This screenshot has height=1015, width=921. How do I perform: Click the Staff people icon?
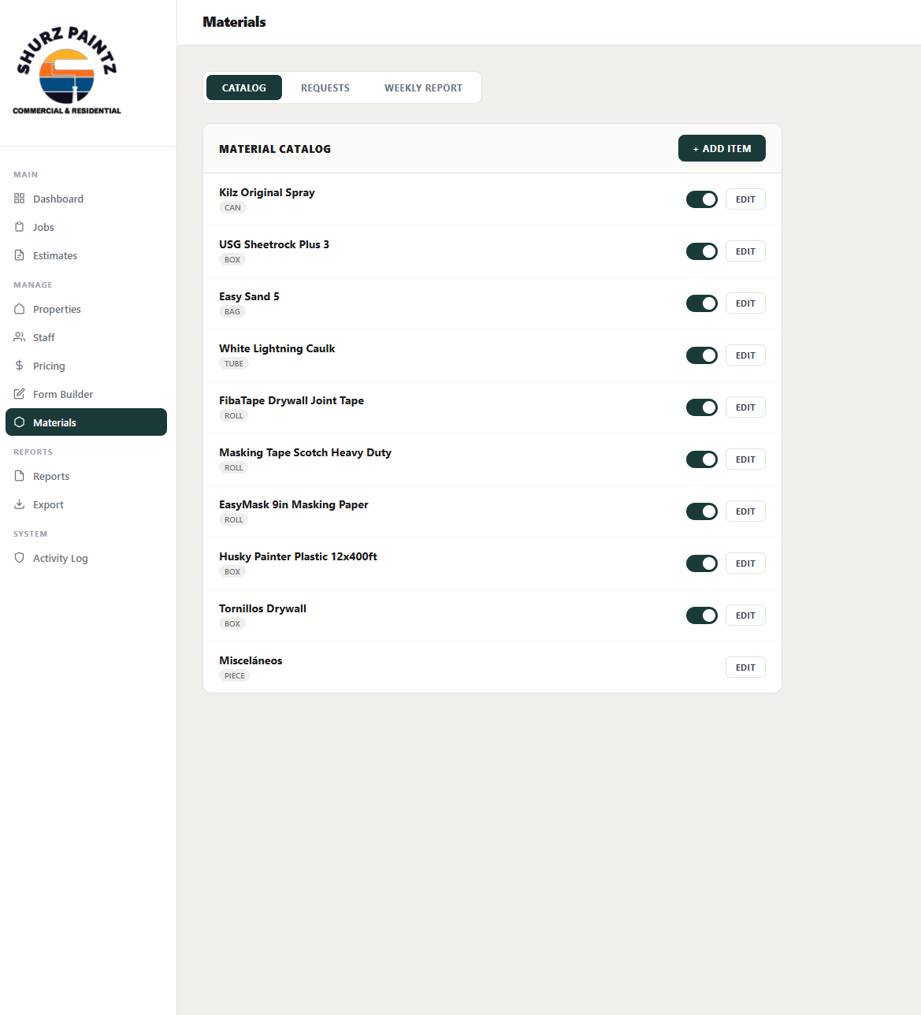[x=20, y=337]
